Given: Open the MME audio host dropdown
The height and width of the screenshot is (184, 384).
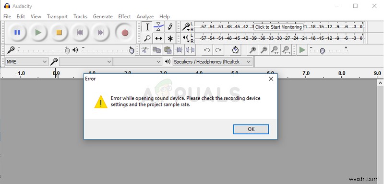Looking at the screenshot, I should (x=26, y=62).
